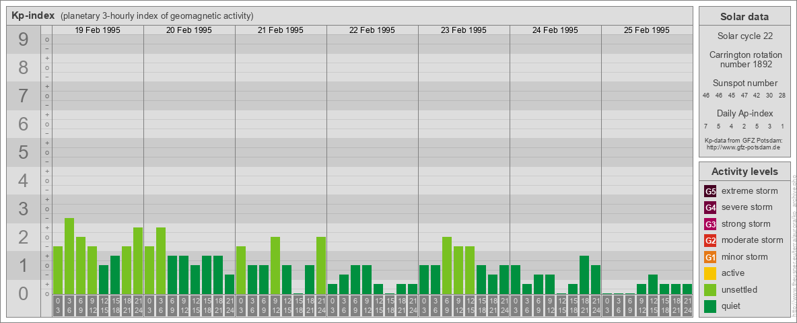Click the 'Daily Ap-index' label
Screen dimensions: 797x323
(x=744, y=113)
